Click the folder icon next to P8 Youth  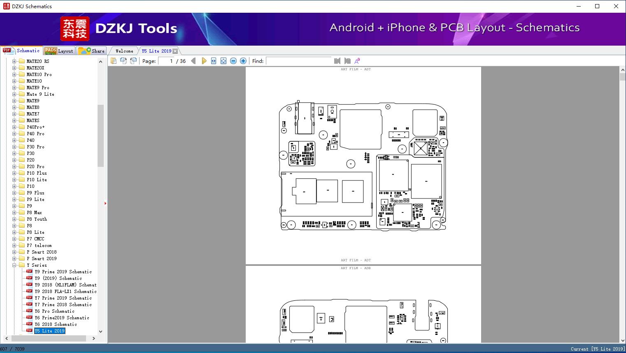[x=22, y=219]
